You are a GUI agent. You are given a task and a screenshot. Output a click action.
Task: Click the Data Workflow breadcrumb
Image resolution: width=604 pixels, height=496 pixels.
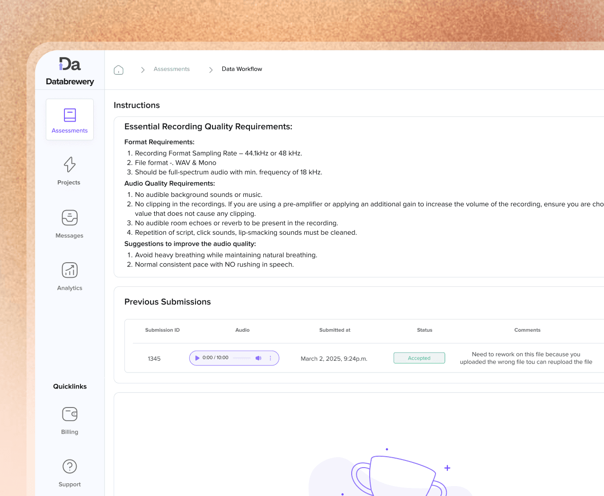242,69
